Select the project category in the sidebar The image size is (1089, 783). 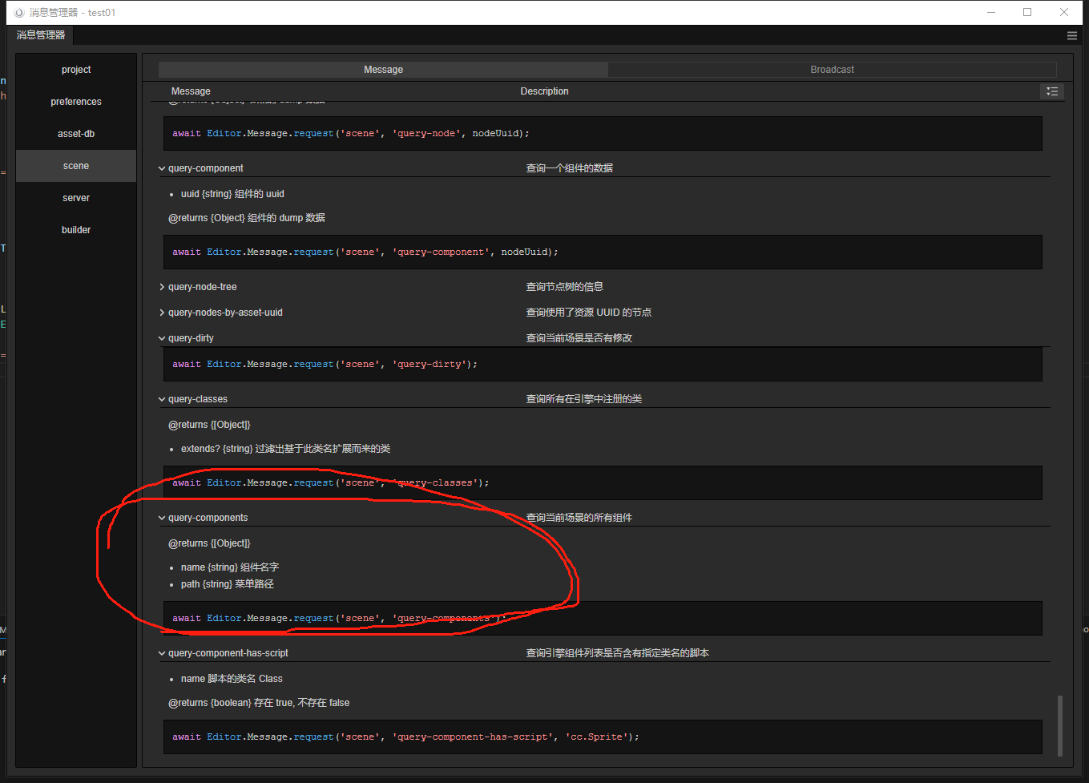pyautogui.click(x=76, y=70)
